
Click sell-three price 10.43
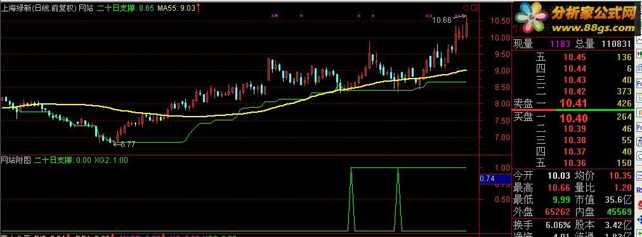pyautogui.click(x=575, y=80)
